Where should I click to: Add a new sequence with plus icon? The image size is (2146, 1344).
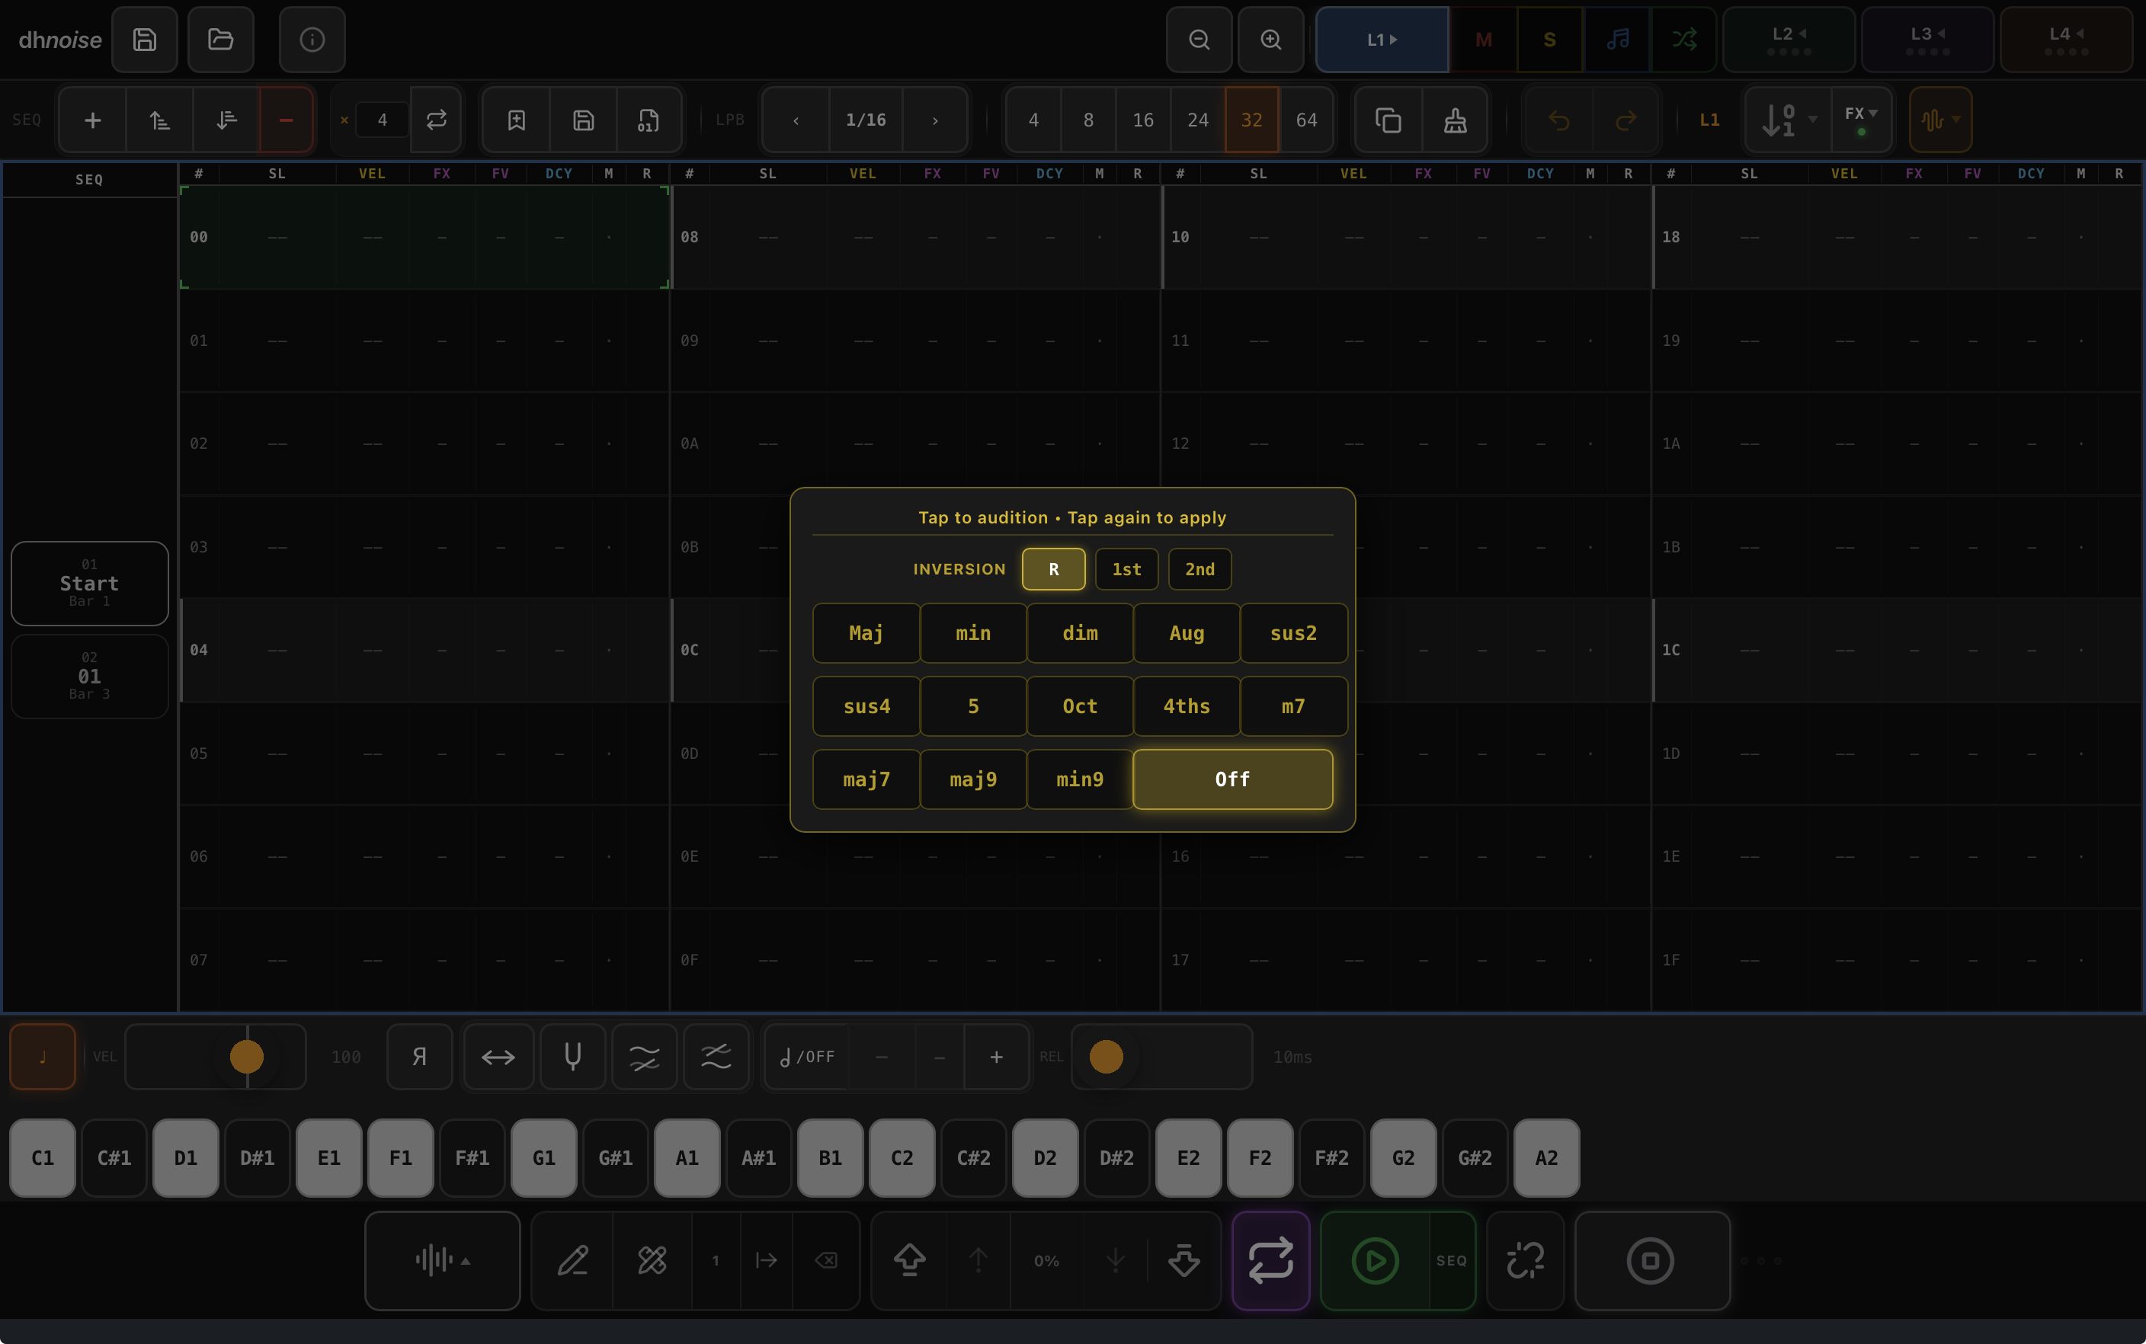click(92, 120)
